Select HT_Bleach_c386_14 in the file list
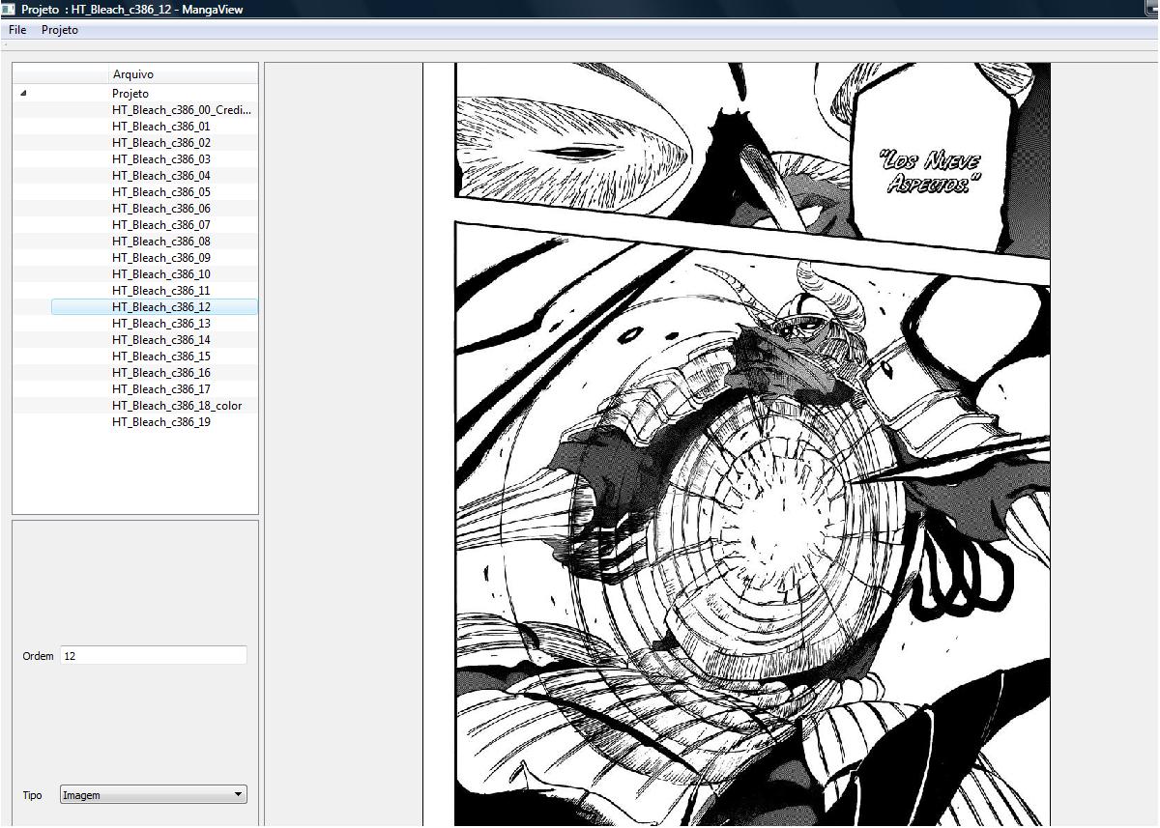 point(161,340)
